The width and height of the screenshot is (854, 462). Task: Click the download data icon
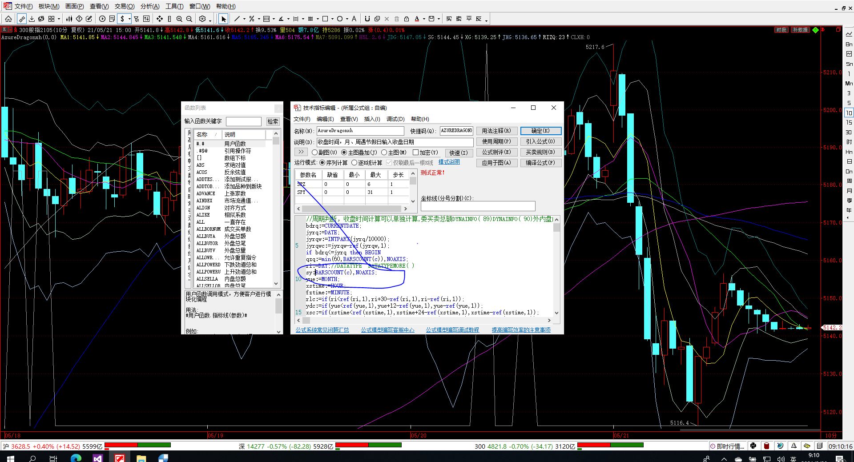[32, 19]
